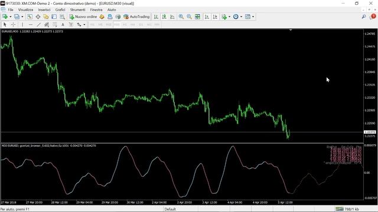Image resolution: width=378 pixels, height=212 pixels.
Task: Switch to Candlesticks display
Action: coord(164,16)
